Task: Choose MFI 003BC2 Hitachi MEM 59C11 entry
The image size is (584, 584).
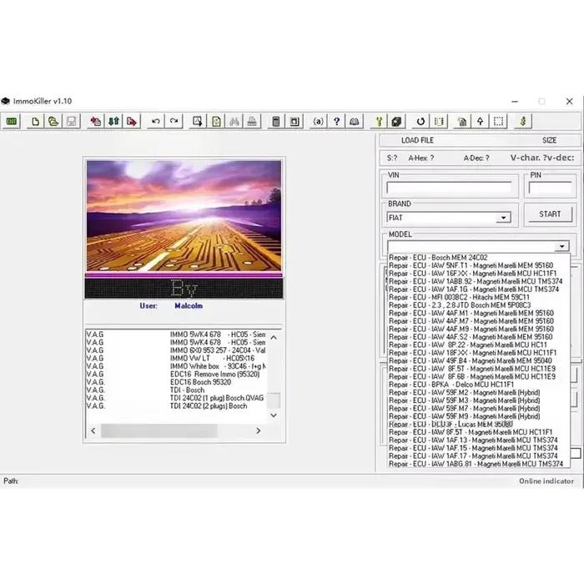Action: [479, 297]
